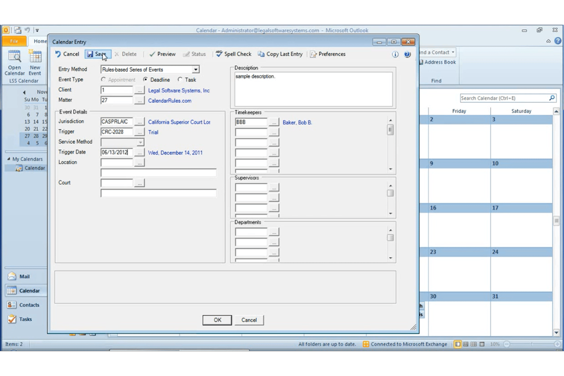Click the Outlook application icon in title bar
Screen dimensions: 564x376
[6, 30]
